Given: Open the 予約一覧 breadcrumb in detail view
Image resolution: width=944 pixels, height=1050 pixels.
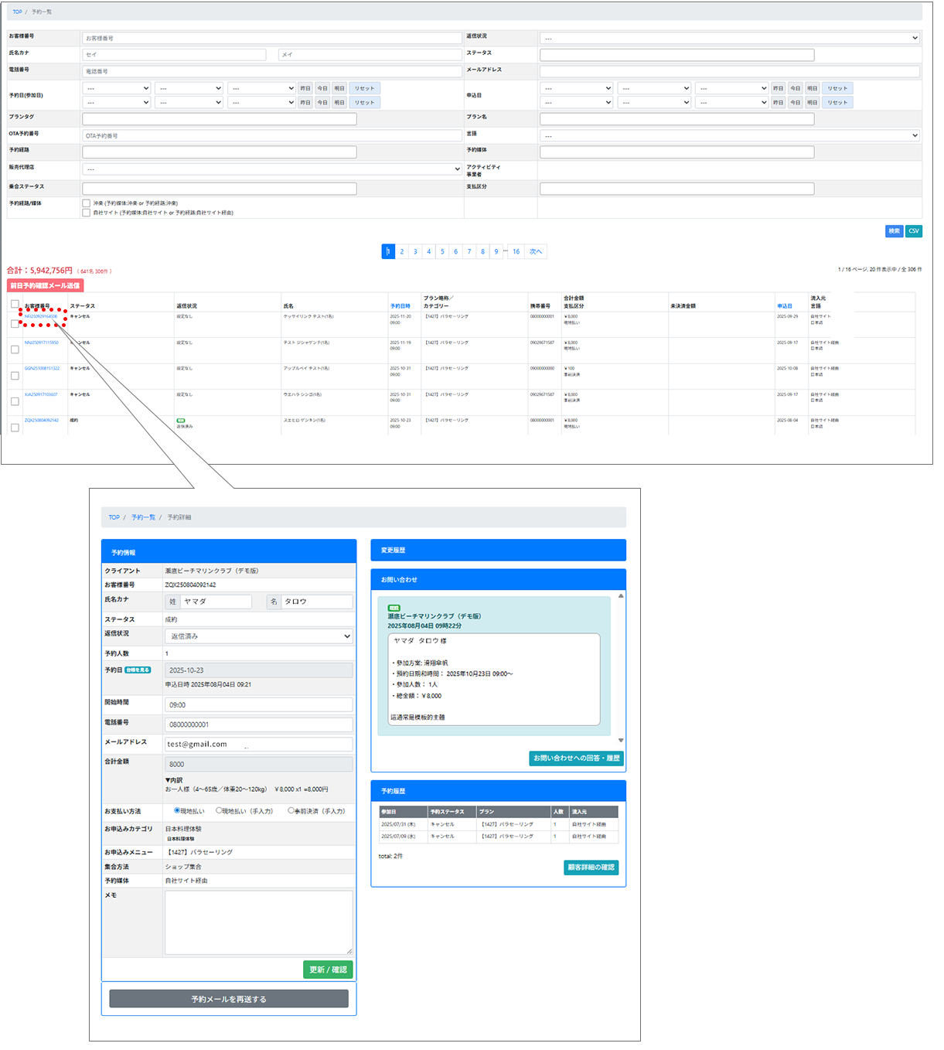Looking at the screenshot, I should coord(143,517).
